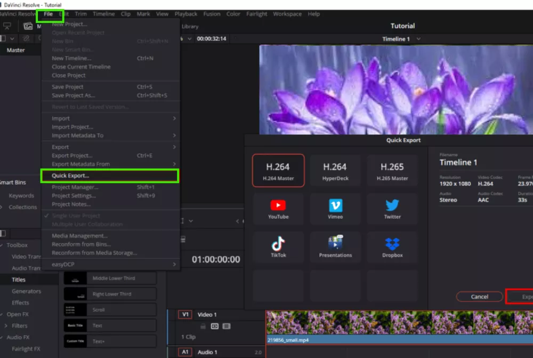Screen dimensions: 533x358
Task: Expand the Filters tree item
Action: (6, 325)
